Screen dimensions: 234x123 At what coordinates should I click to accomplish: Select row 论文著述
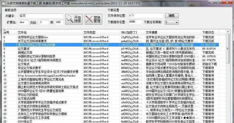(111, 49)
